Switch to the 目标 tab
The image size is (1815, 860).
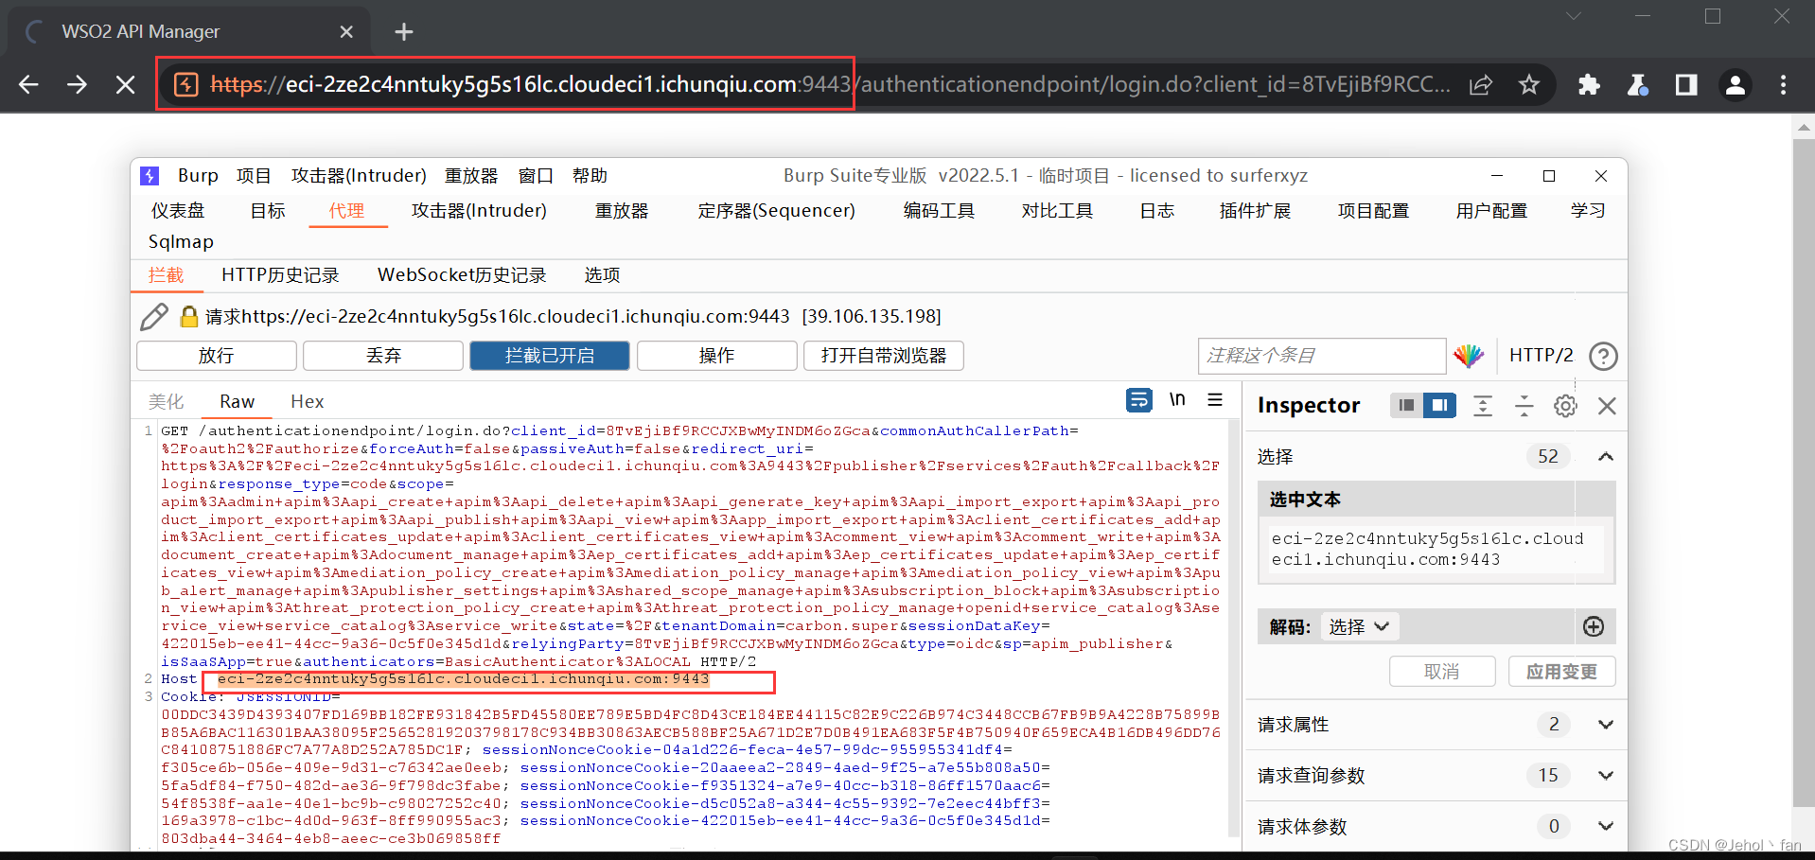click(268, 211)
